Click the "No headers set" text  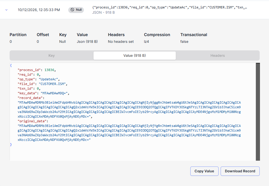point(121,41)
